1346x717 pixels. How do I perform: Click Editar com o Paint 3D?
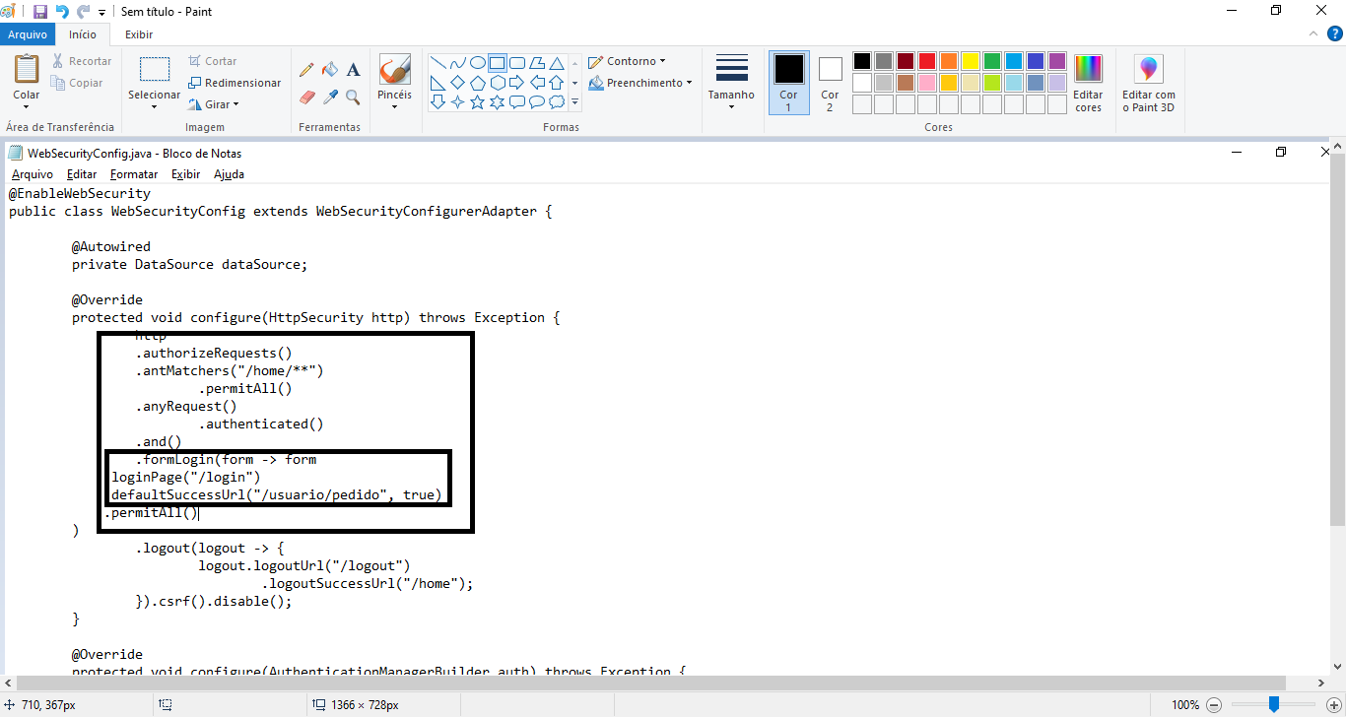(x=1148, y=84)
